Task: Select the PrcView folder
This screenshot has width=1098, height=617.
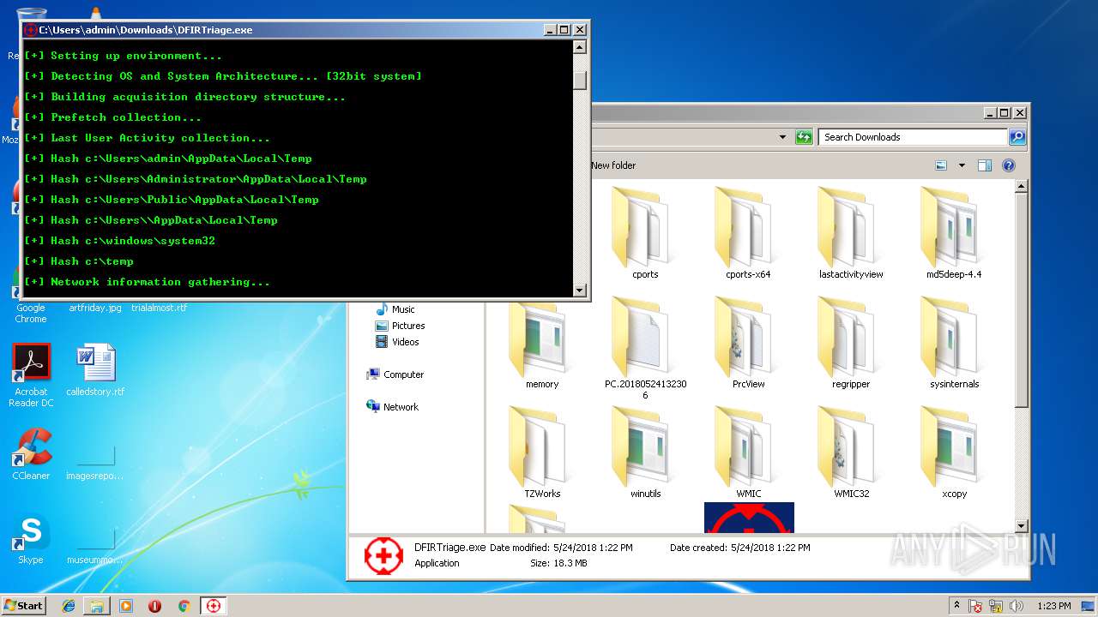Action: [x=748, y=341]
